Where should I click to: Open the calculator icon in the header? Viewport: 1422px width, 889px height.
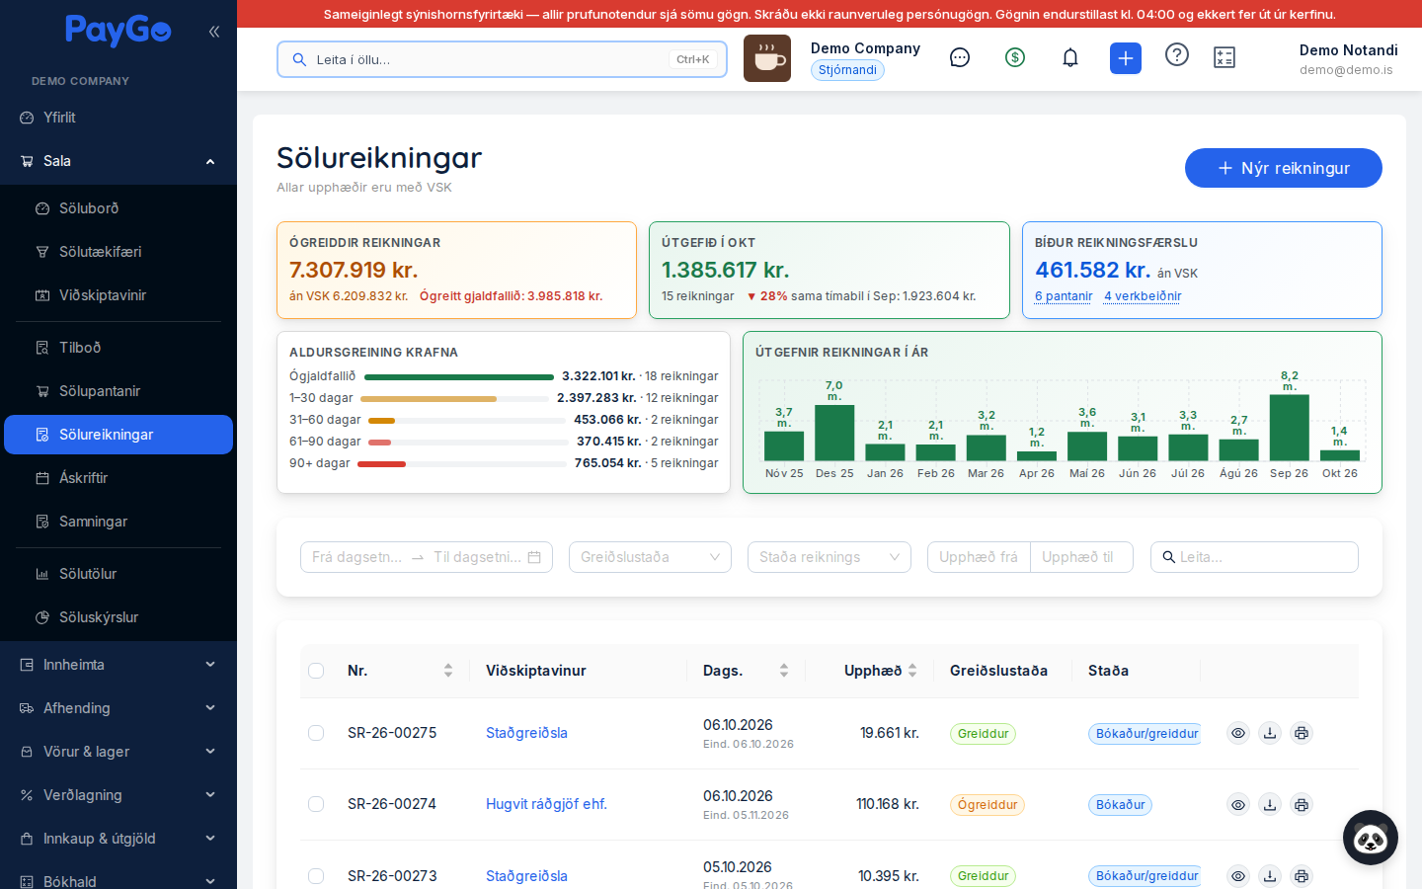coord(1224,58)
